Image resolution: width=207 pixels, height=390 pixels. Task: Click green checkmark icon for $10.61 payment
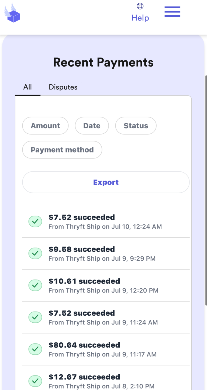pos(35,285)
